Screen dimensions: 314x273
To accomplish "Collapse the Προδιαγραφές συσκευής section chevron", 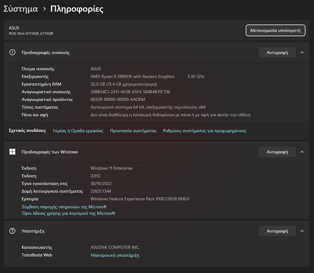I will [x=302, y=52].
